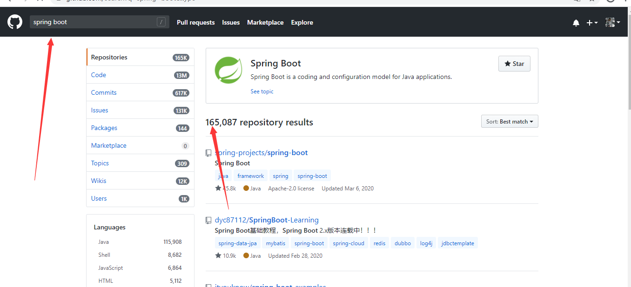Click the dubbo topic tag
Image resolution: width=631 pixels, height=287 pixels.
pos(403,243)
